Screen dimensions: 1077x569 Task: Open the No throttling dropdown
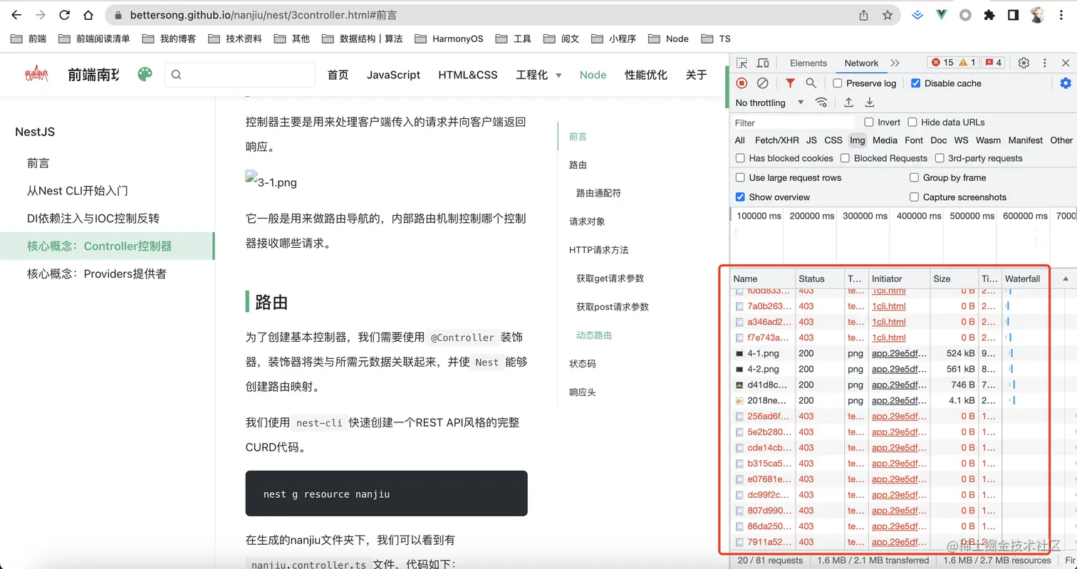pos(769,103)
